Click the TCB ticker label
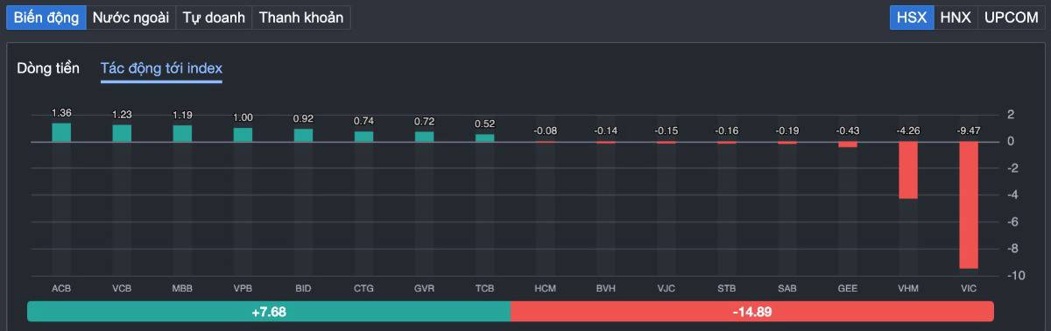 pos(484,288)
